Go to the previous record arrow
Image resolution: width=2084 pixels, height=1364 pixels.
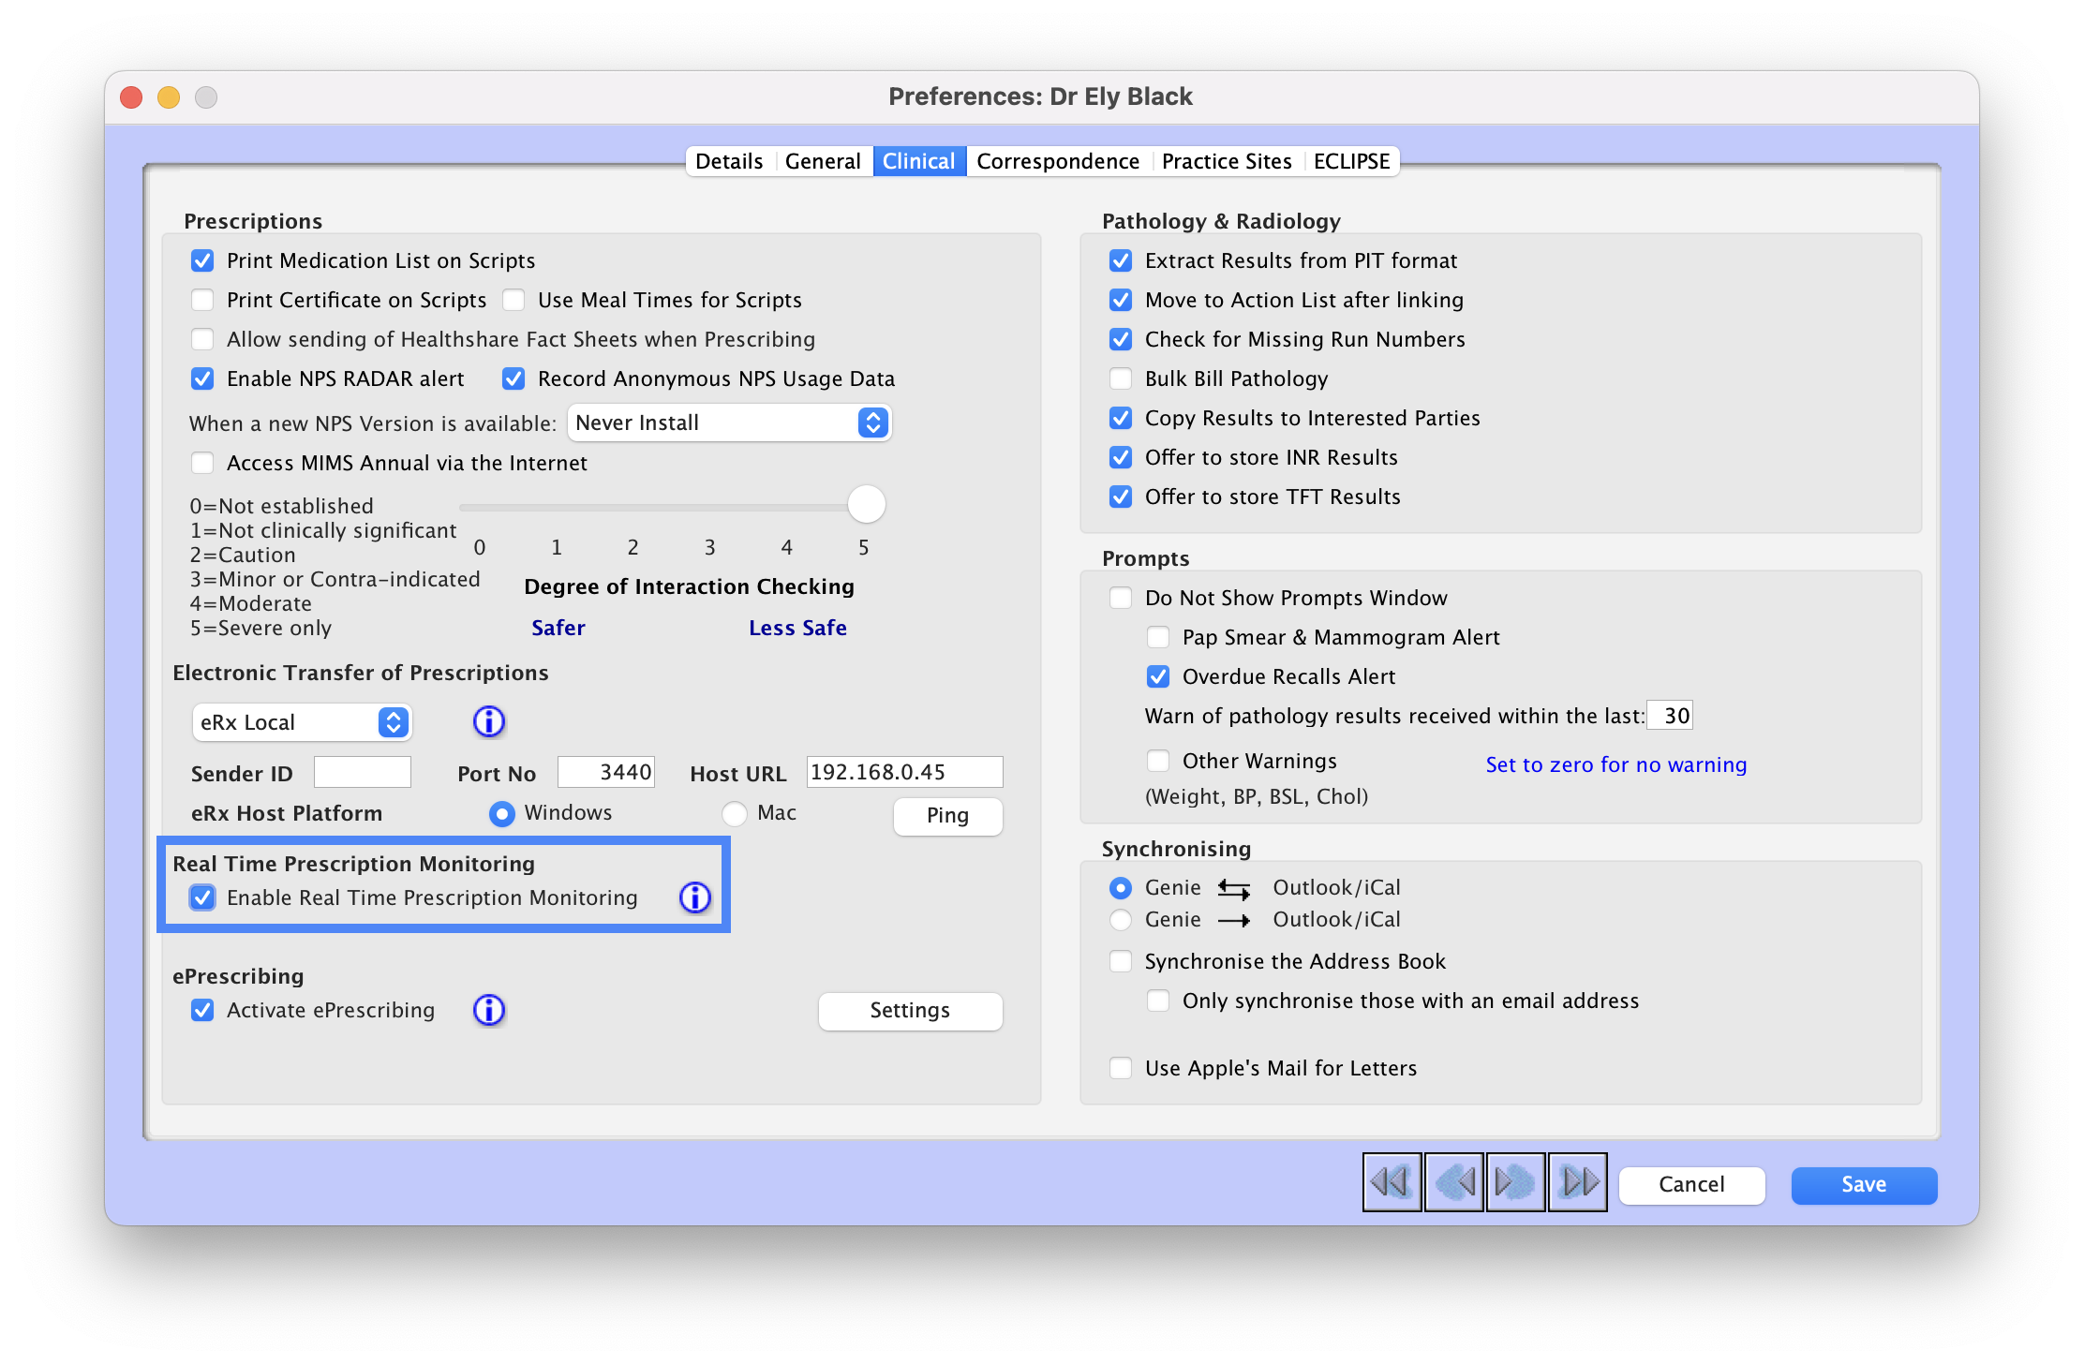pyautogui.click(x=1453, y=1181)
